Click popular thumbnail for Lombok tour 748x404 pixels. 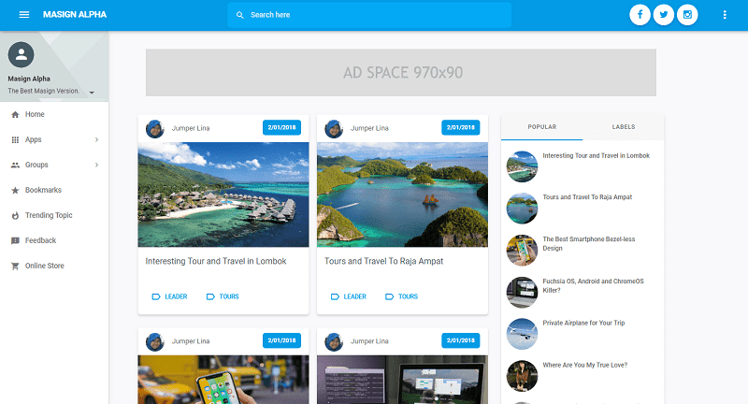[x=522, y=166]
